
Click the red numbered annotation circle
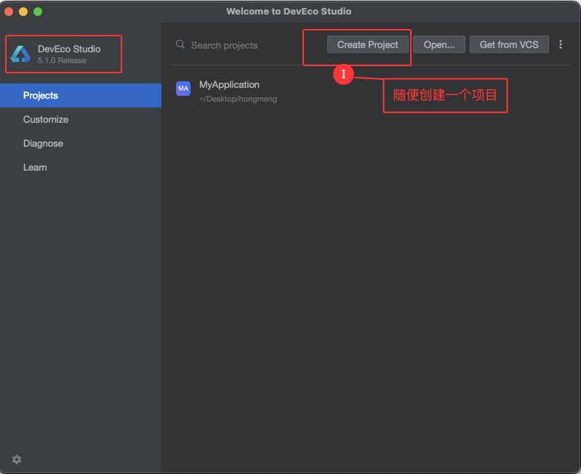point(343,74)
